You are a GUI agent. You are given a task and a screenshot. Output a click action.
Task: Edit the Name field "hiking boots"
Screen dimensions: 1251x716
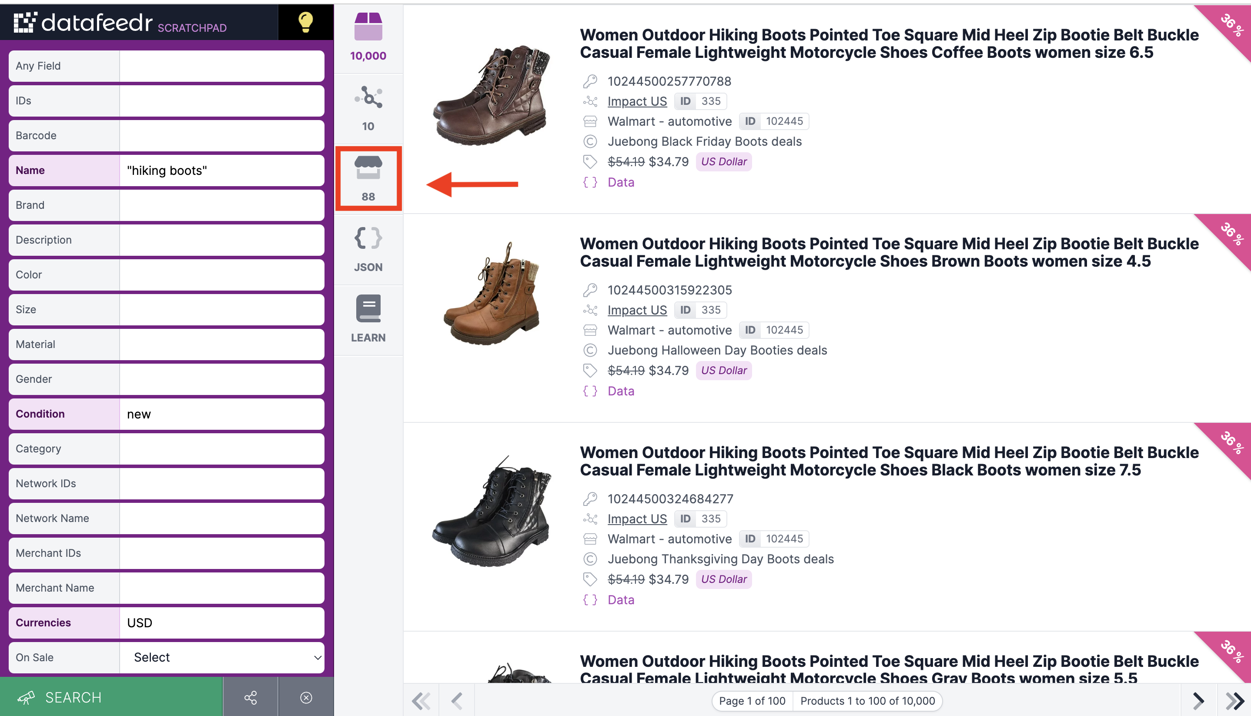tap(222, 170)
